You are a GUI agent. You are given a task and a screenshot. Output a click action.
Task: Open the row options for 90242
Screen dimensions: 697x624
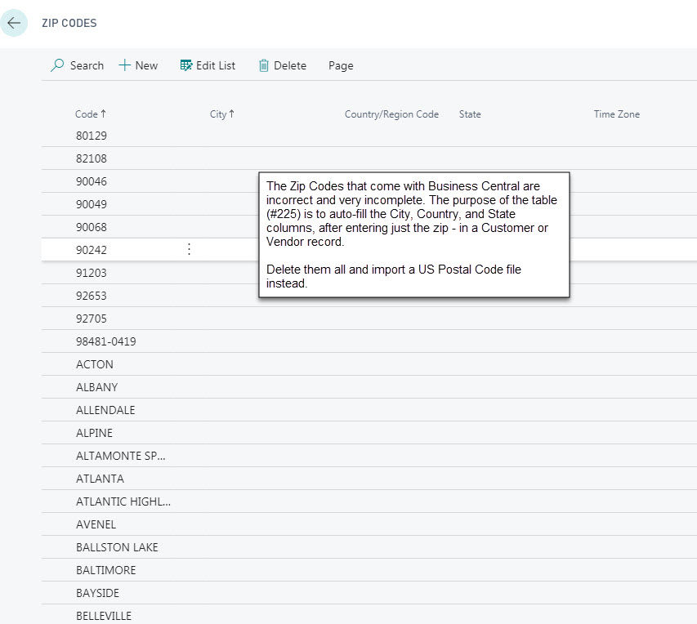click(x=190, y=250)
